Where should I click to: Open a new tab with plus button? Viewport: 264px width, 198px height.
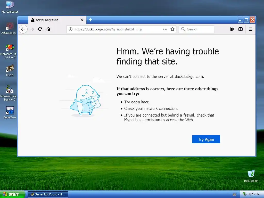[90, 20]
